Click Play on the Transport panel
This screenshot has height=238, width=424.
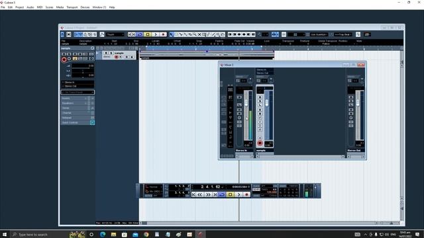point(238,194)
